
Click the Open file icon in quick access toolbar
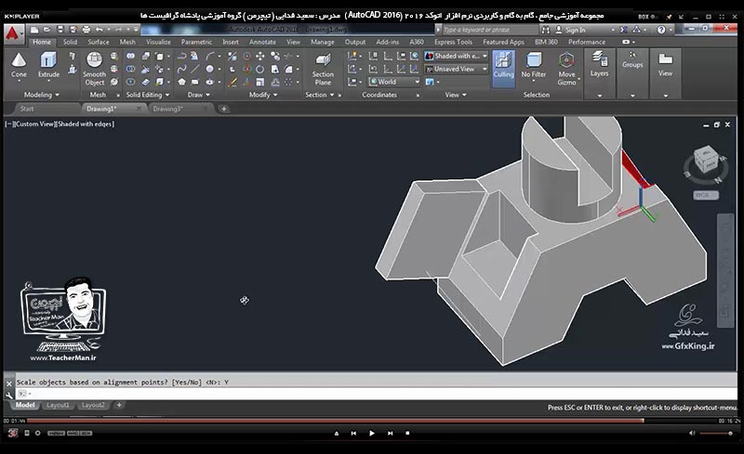(47, 30)
